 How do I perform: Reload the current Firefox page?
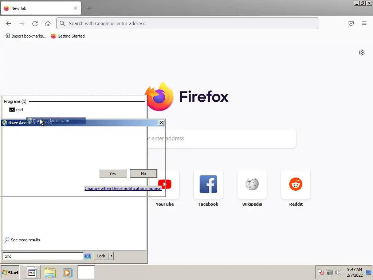[x=35, y=24]
